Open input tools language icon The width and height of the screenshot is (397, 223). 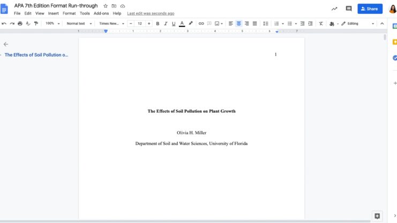pyautogui.click(x=332, y=24)
